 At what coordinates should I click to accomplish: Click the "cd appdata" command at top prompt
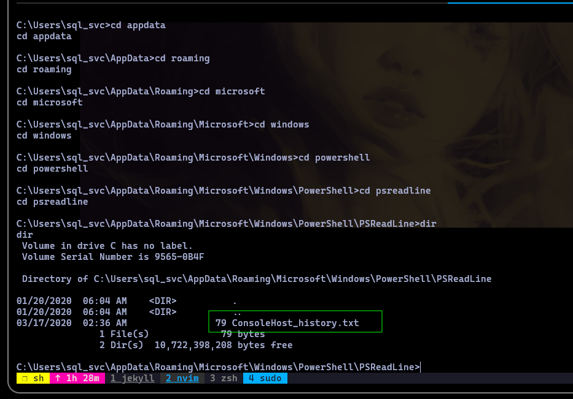coord(138,25)
